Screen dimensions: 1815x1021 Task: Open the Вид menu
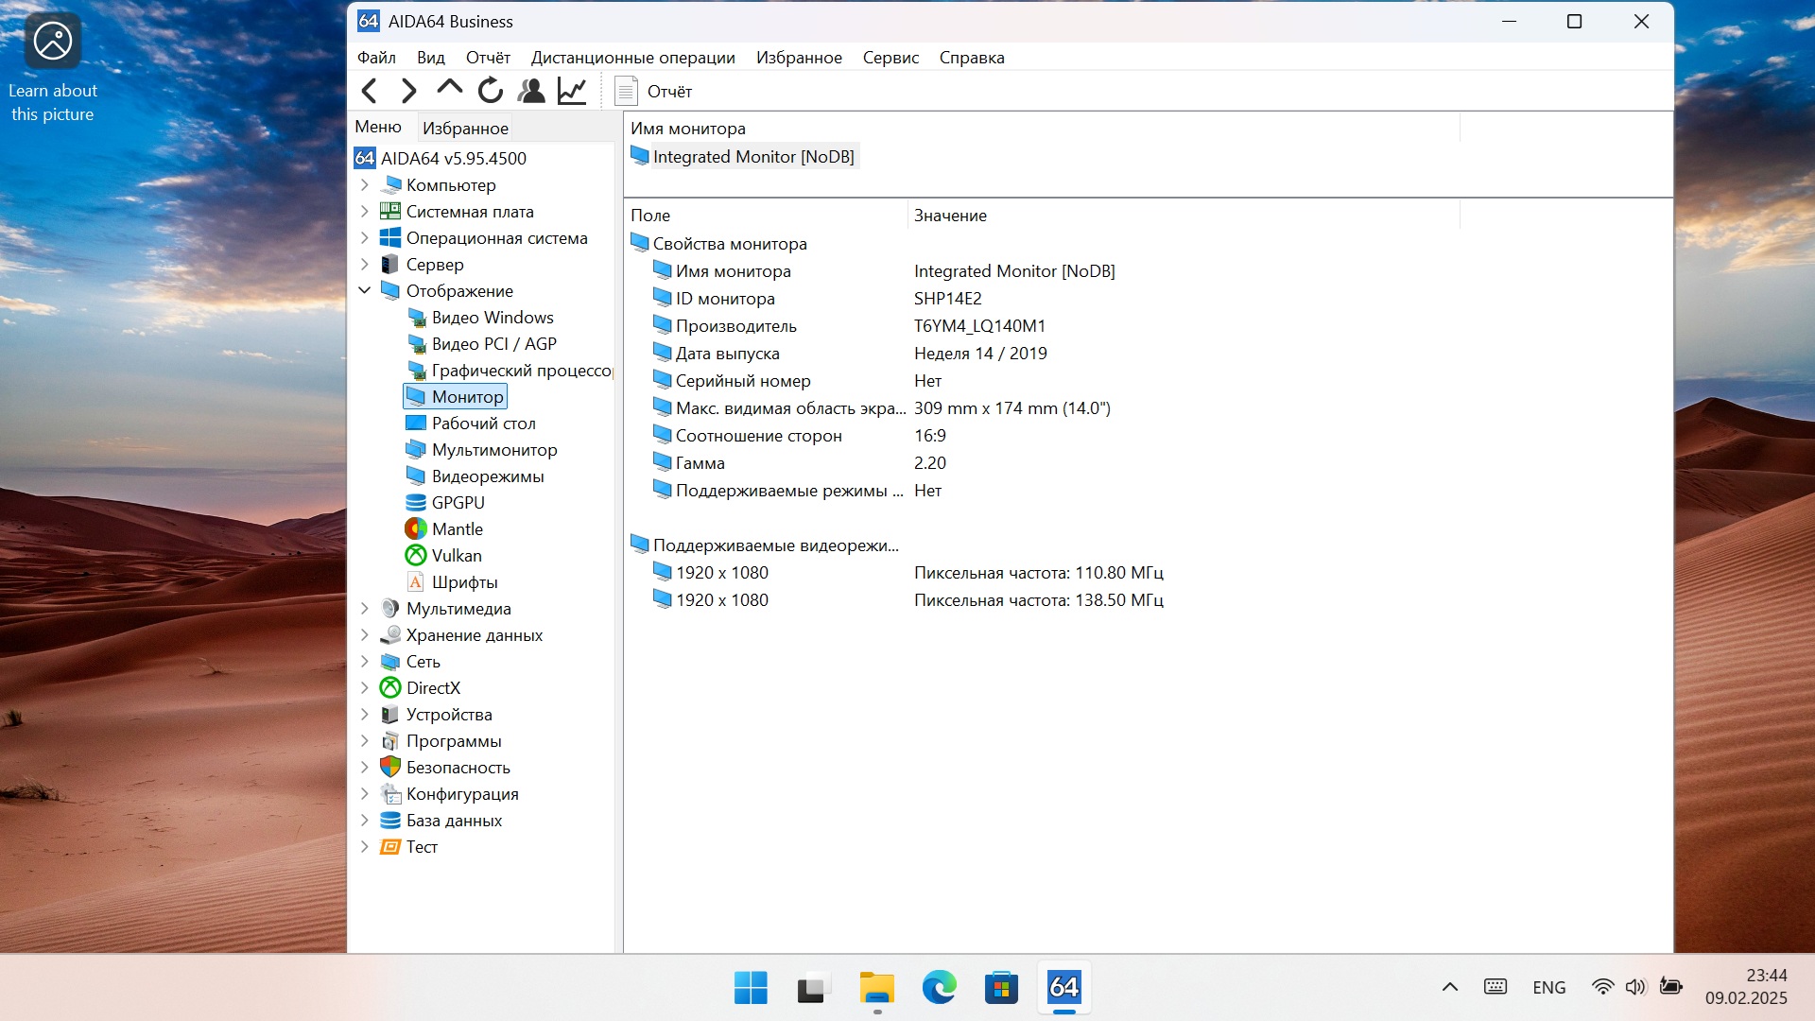click(x=431, y=58)
